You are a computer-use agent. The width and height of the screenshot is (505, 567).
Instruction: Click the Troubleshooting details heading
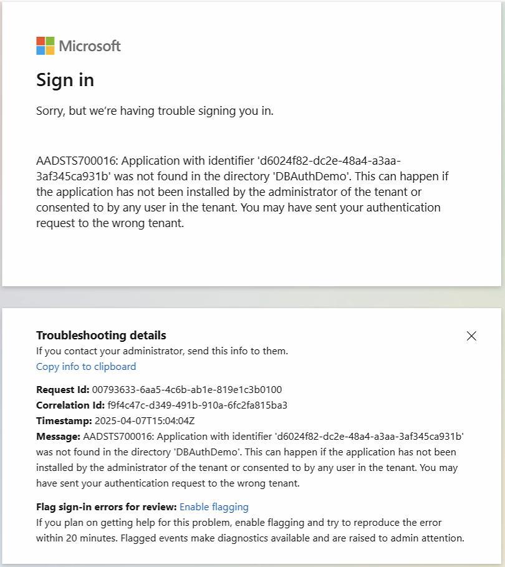pos(101,336)
